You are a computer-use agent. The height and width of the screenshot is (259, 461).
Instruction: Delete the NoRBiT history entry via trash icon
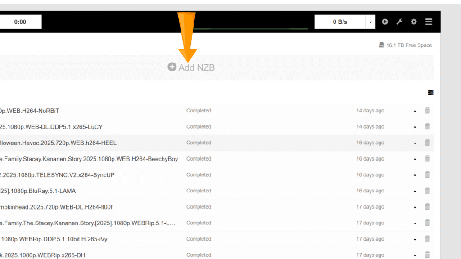click(427, 111)
